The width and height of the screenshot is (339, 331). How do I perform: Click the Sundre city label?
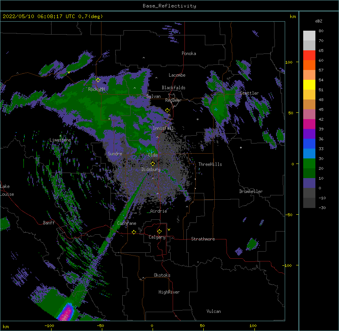(115, 154)
